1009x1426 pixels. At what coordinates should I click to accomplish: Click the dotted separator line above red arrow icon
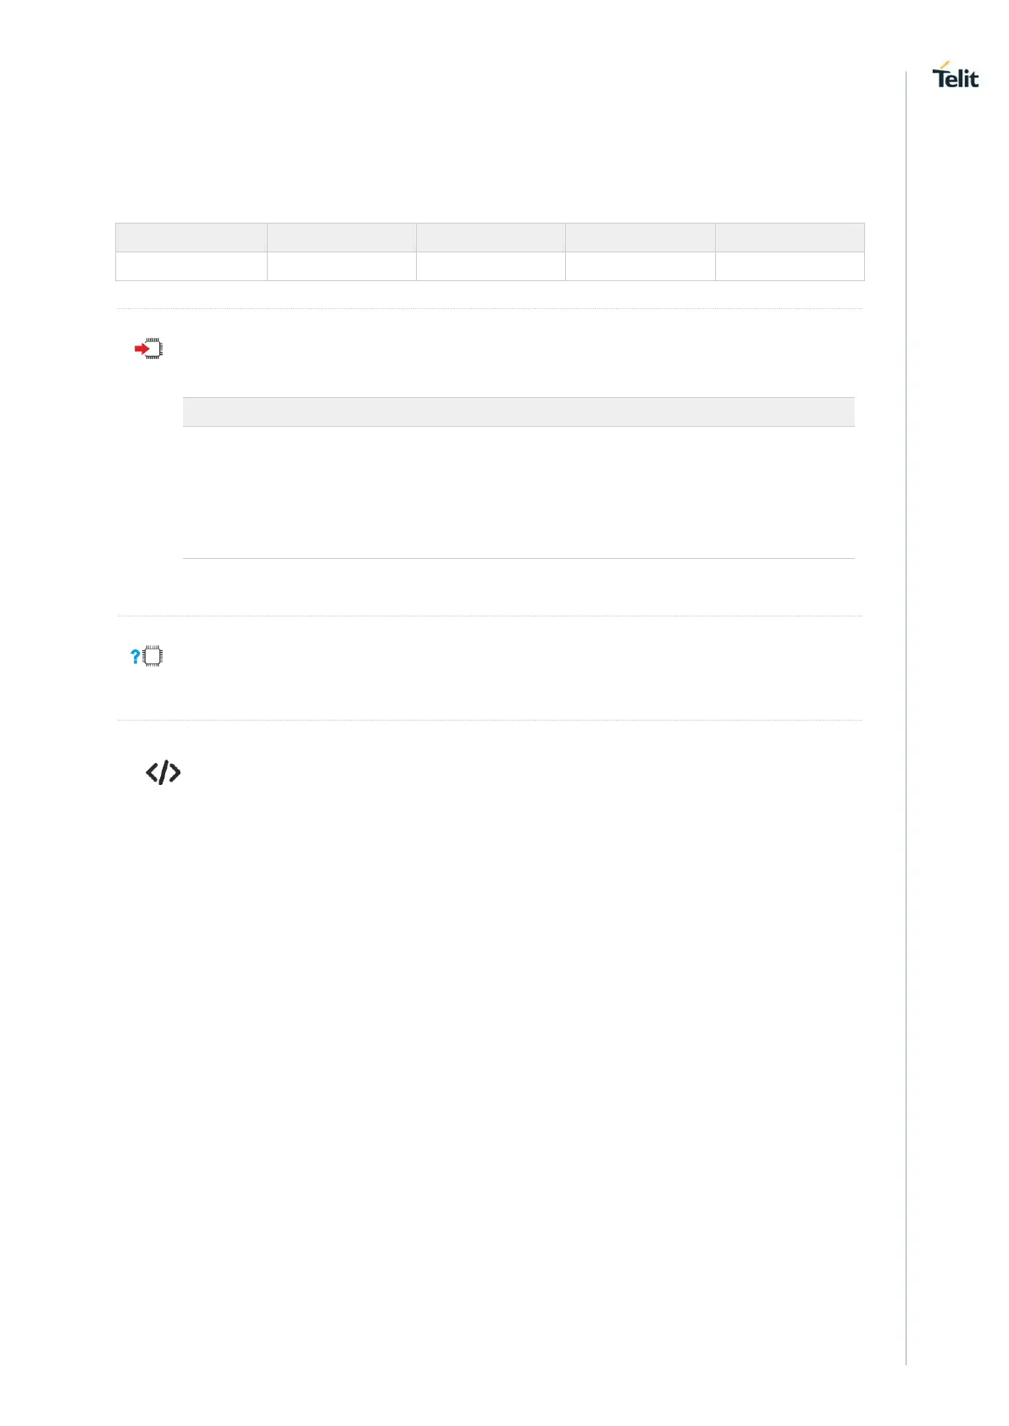489,308
